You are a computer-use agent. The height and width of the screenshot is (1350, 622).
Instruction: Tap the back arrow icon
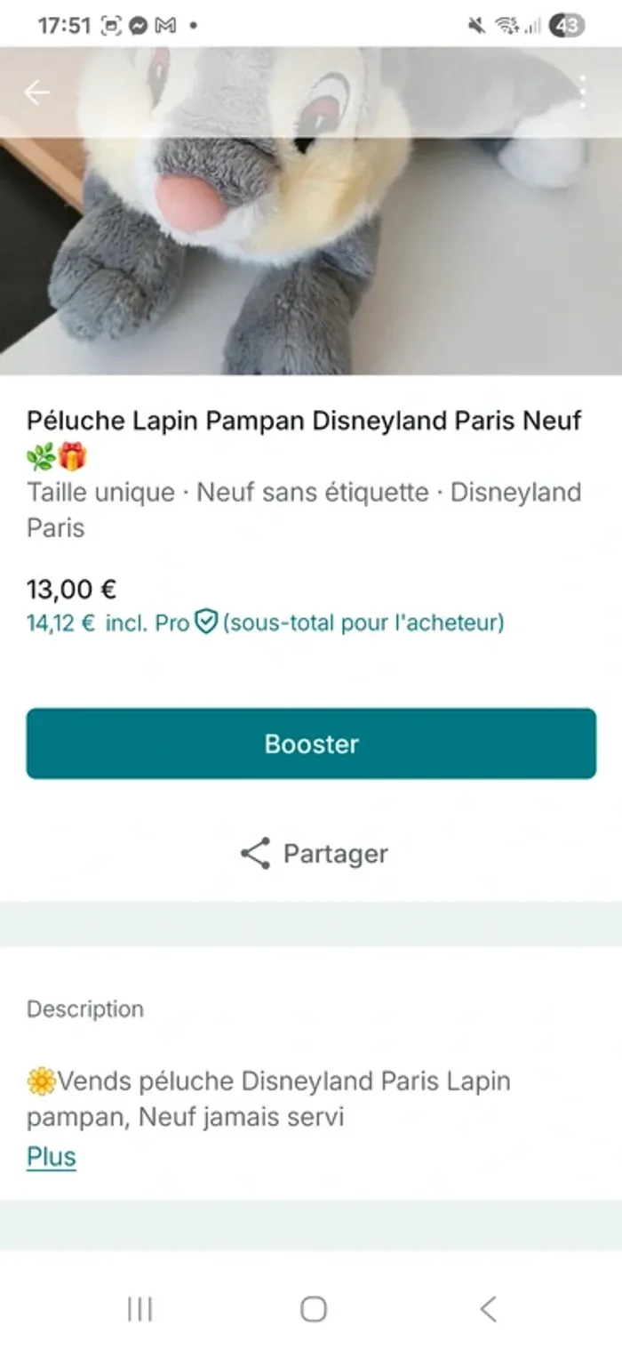click(x=36, y=92)
